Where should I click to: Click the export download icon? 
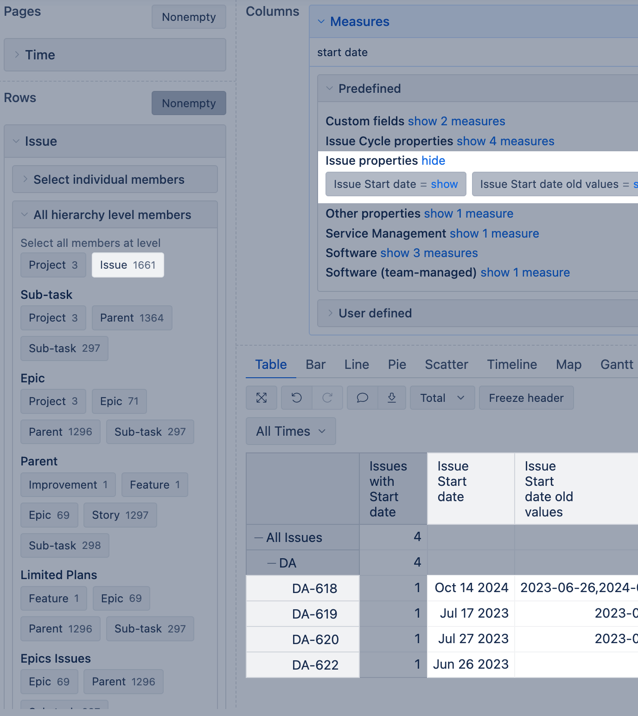(392, 398)
